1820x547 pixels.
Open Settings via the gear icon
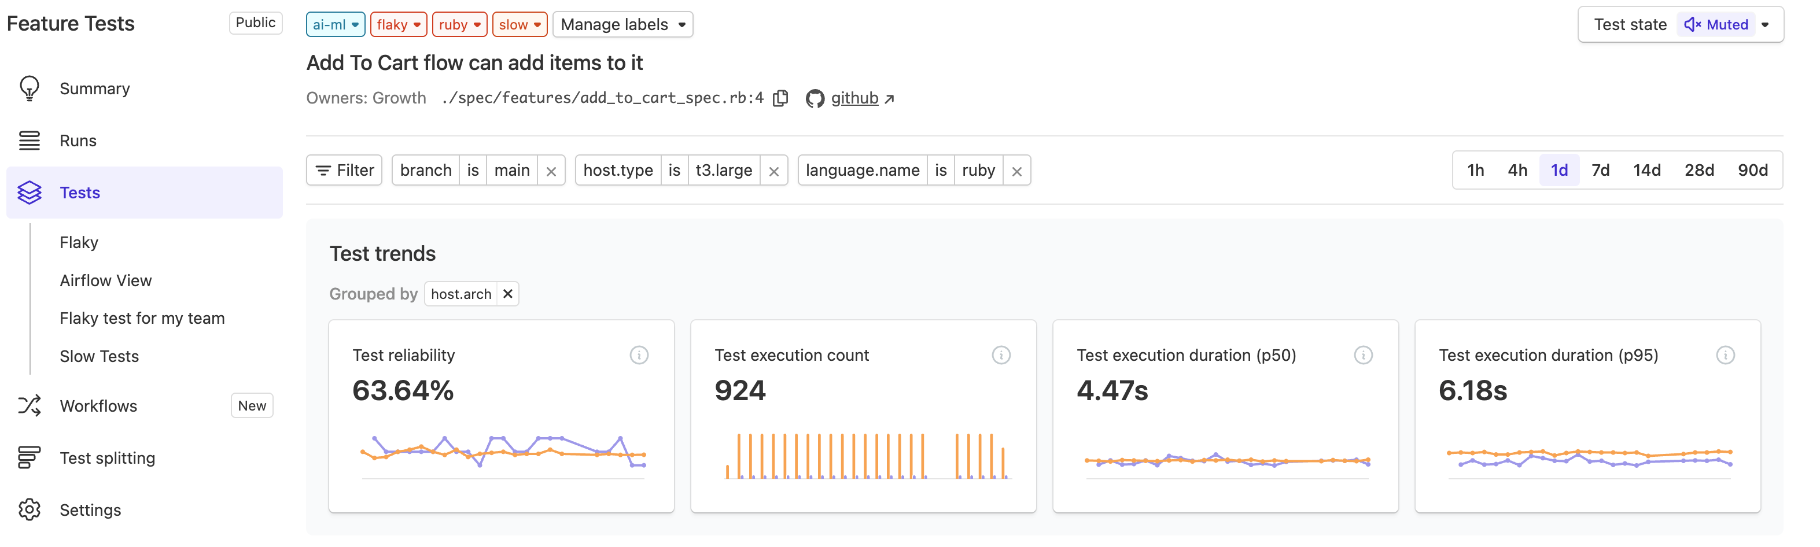point(30,509)
